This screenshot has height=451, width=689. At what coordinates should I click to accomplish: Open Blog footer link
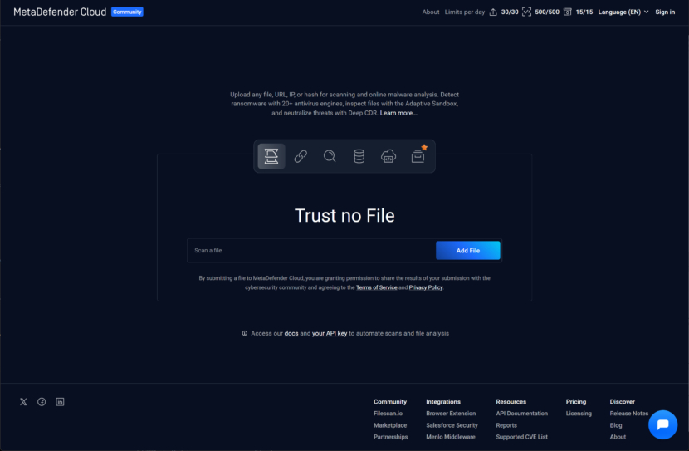point(616,425)
